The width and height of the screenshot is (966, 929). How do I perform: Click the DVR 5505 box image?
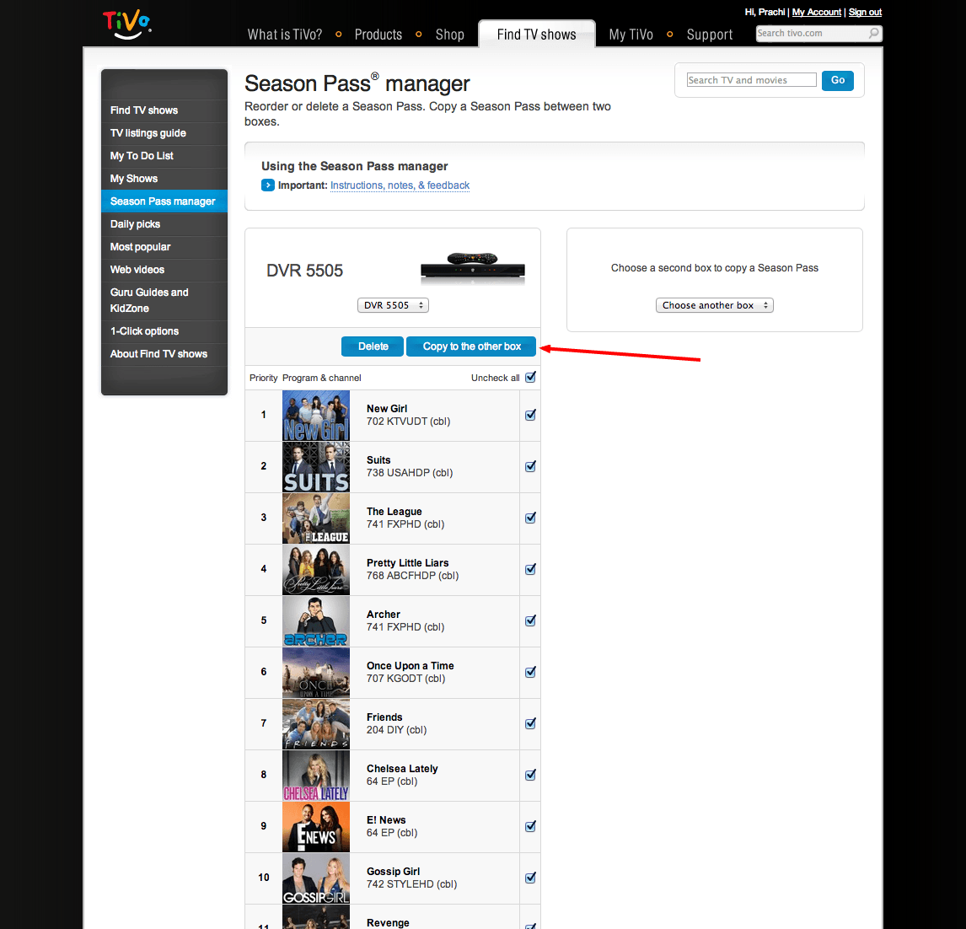click(x=473, y=268)
